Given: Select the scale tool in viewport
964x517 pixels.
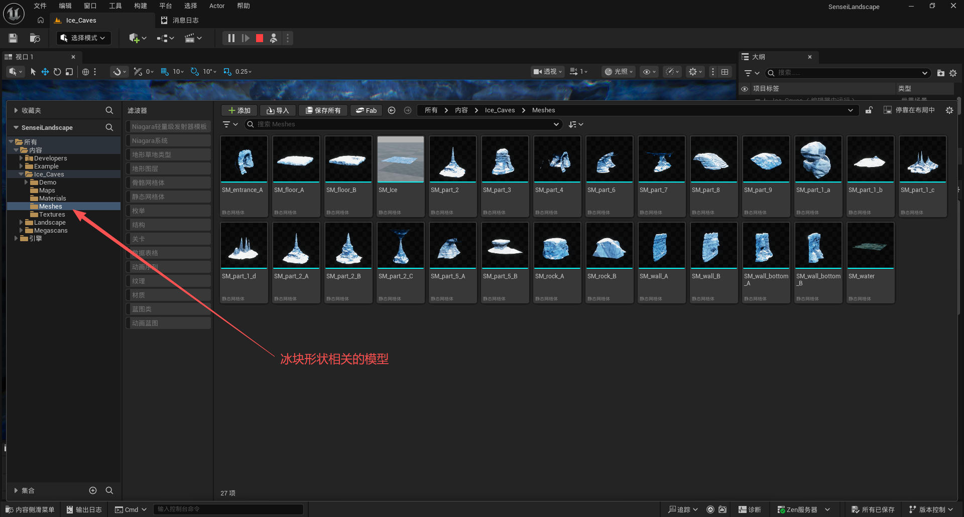Looking at the screenshot, I should [x=69, y=72].
